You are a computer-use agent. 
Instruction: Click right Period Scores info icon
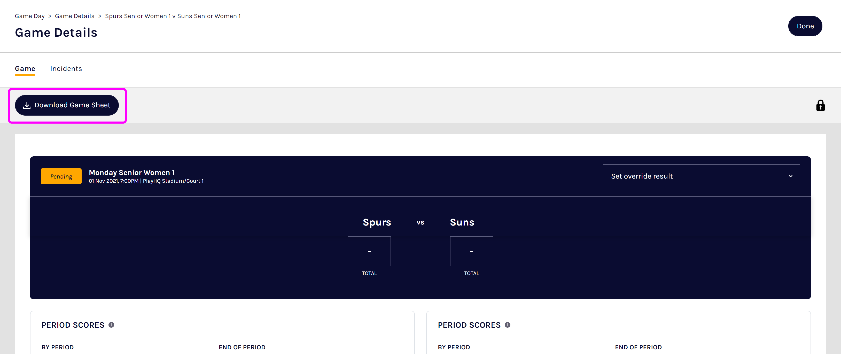click(x=507, y=325)
